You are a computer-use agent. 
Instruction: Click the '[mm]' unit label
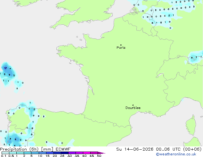(x=47, y=149)
